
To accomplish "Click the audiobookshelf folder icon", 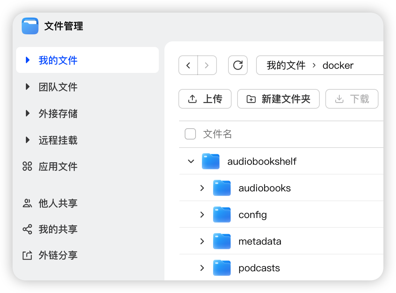I will pos(211,162).
